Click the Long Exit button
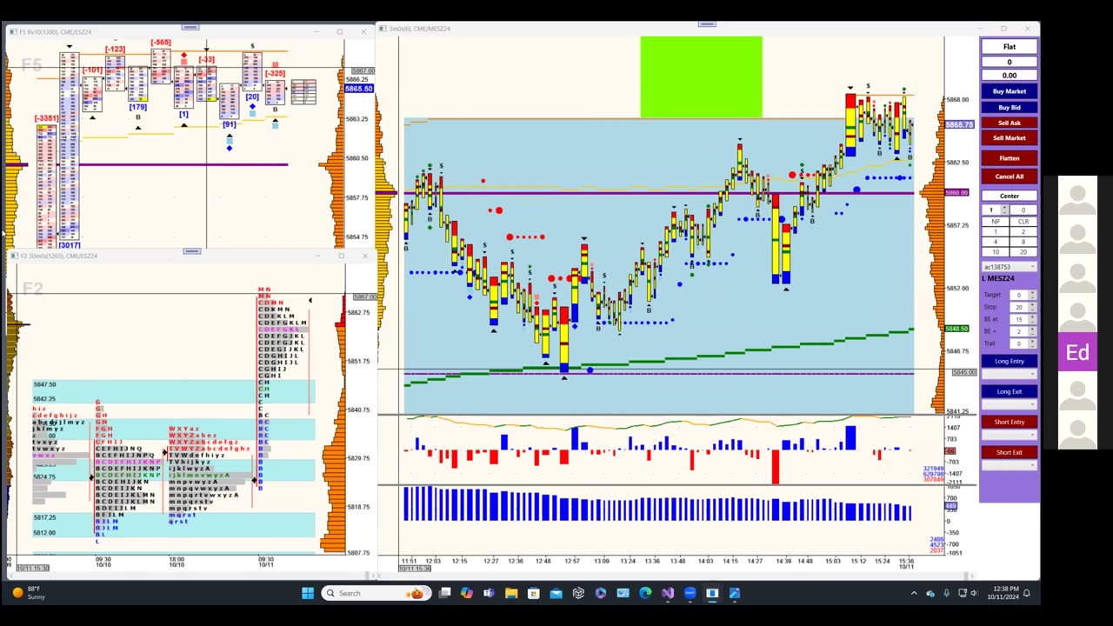This screenshot has height=626, width=1113. pyautogui.click(x=1009, y=391)
